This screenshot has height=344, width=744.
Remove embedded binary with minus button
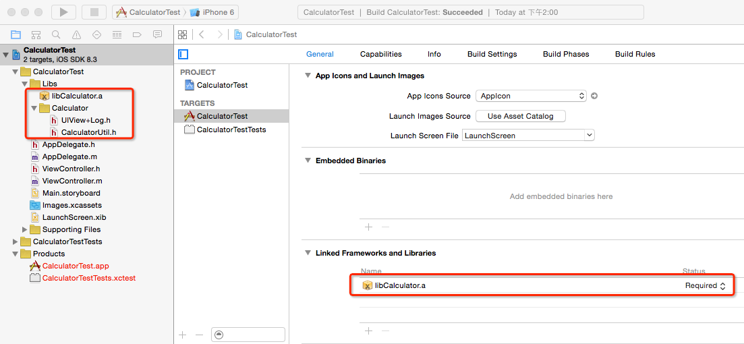(385, 227)
